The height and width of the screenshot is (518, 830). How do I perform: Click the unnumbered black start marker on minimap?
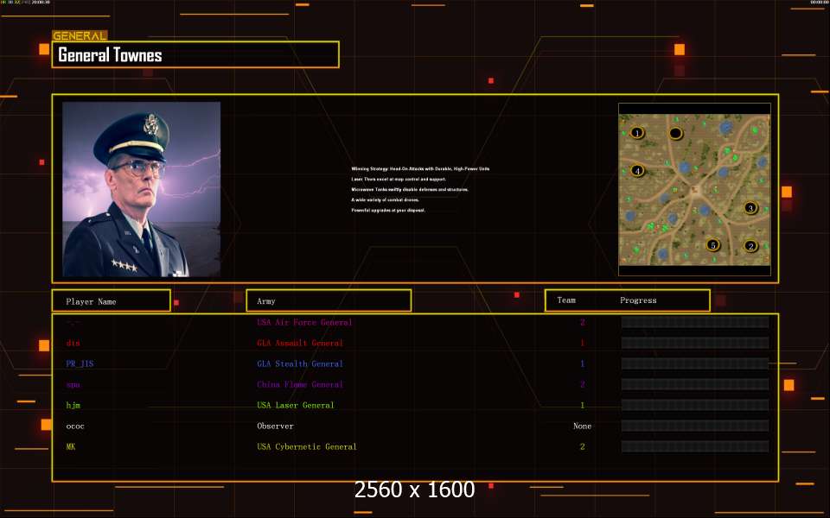(675, 133)
